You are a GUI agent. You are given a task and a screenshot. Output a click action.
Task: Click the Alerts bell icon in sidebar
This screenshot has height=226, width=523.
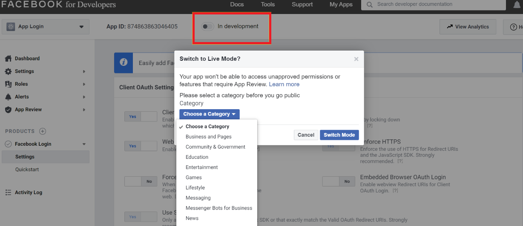click(x=8, y=97)
